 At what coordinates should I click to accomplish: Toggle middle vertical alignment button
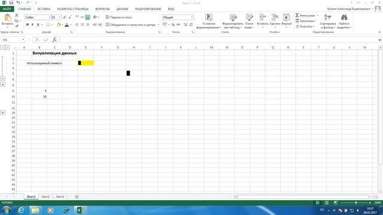pos(82,17)
